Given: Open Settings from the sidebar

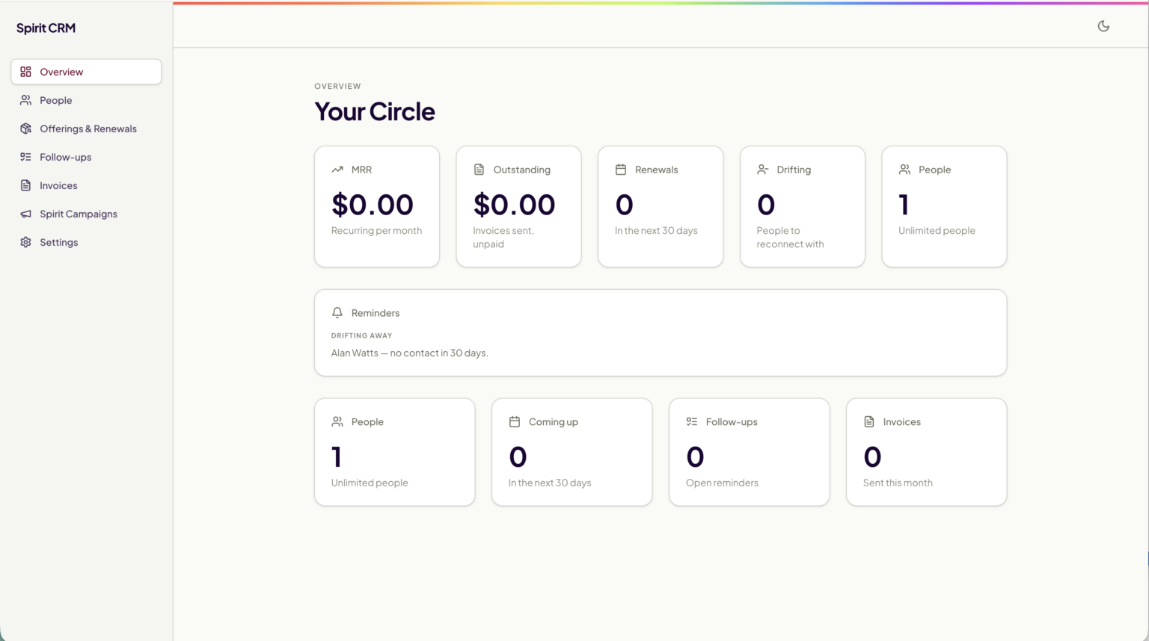Looking at the screenshot, I should pyautogui.click(x=86, y=242).
